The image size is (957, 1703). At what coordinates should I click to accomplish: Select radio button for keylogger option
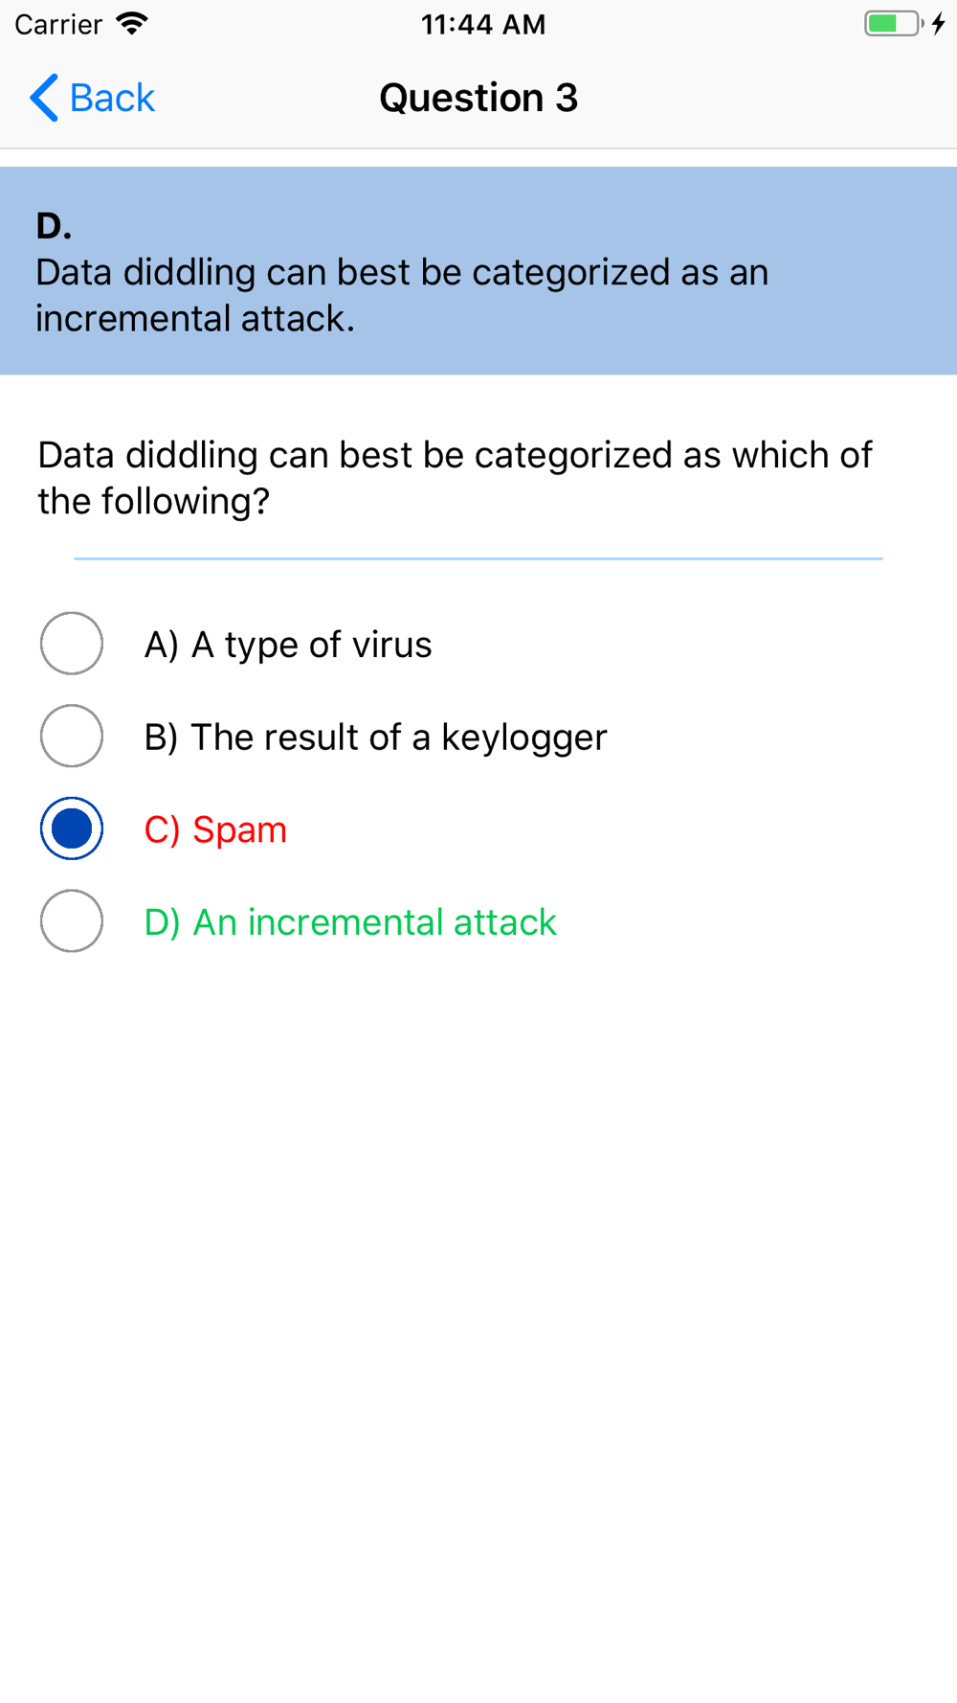click(72, 737)
